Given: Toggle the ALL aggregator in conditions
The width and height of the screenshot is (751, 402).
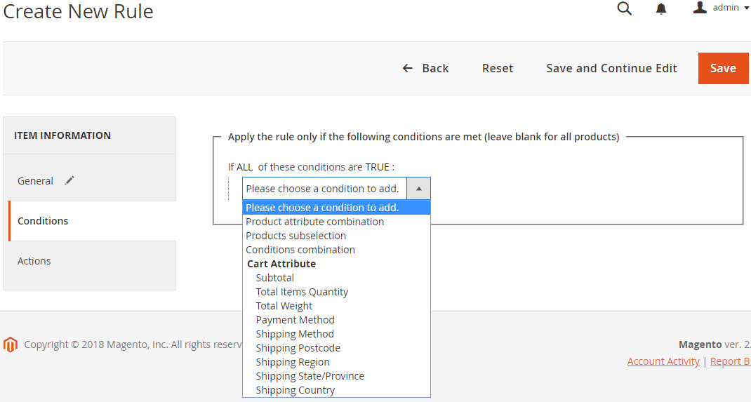Looking at the screenshot, I should (x=244, y=167).
